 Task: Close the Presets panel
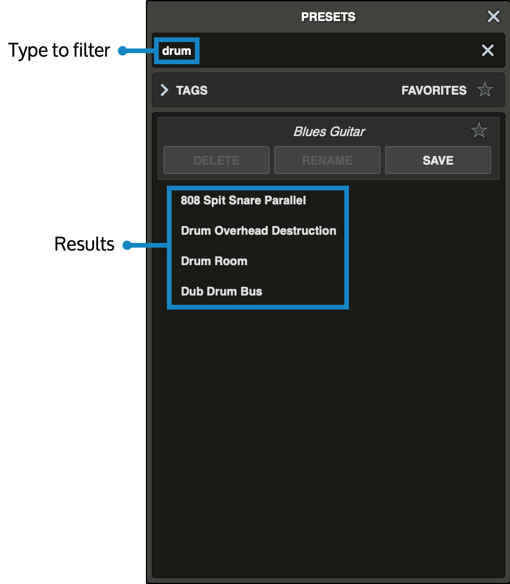tap(494, 16)
